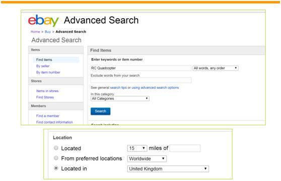The width and height of the screenshot is (281, 181).
Task: Open By item number search option
Action: point(48,72)
